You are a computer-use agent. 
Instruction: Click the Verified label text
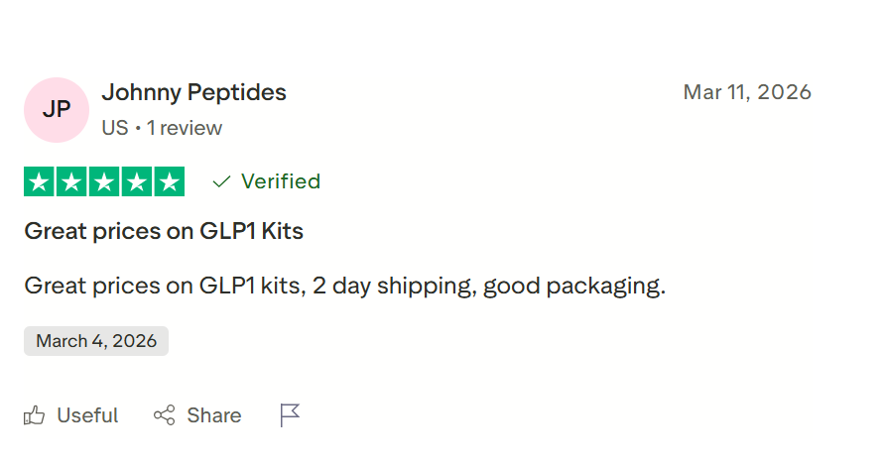tap(281, 181)
